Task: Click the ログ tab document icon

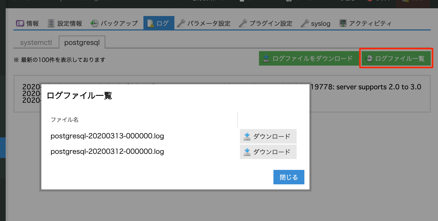Action: pos(150,23)
